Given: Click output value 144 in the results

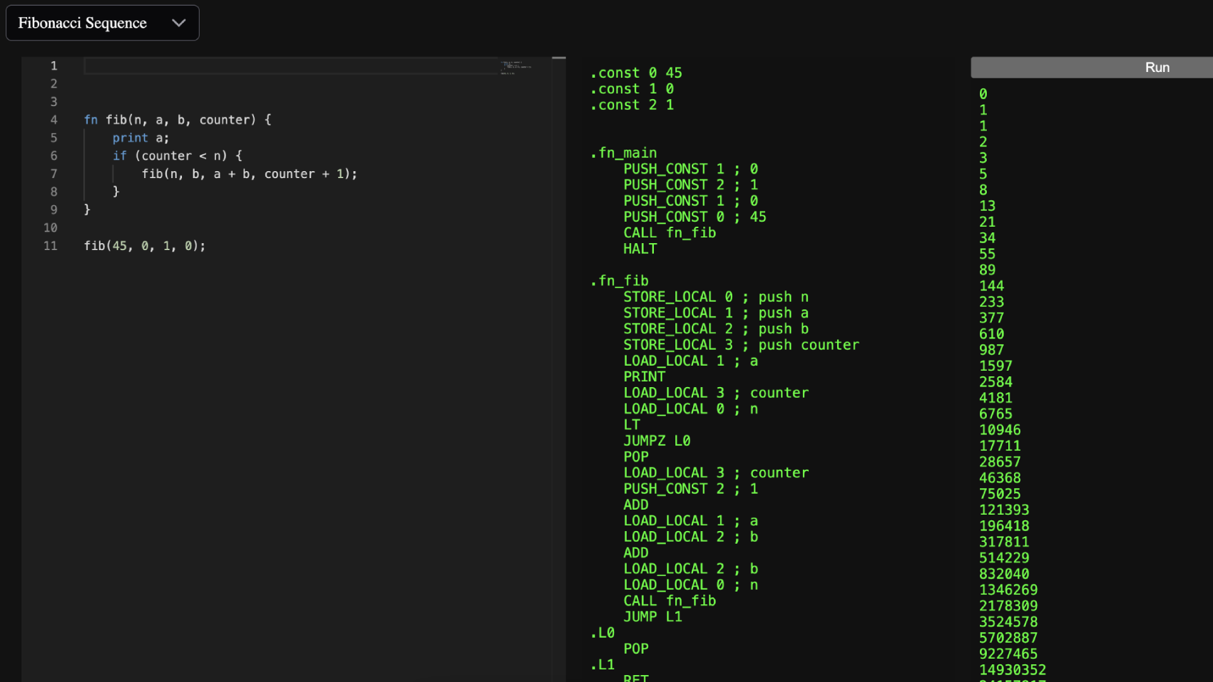Looking at the screenshot, I should [991, 286].
